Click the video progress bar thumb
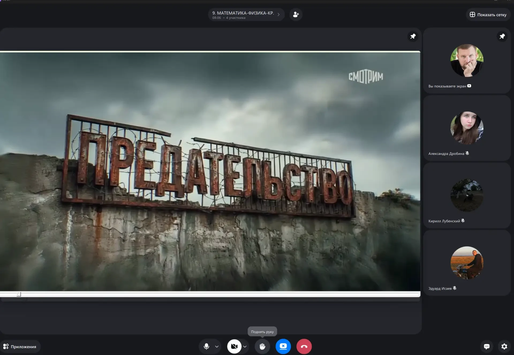This screenshot has width=514, height=355. pyautogui.click(x=19, y=294)
